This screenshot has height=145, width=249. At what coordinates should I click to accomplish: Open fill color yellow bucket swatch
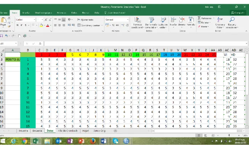click(x=41, y=25)
